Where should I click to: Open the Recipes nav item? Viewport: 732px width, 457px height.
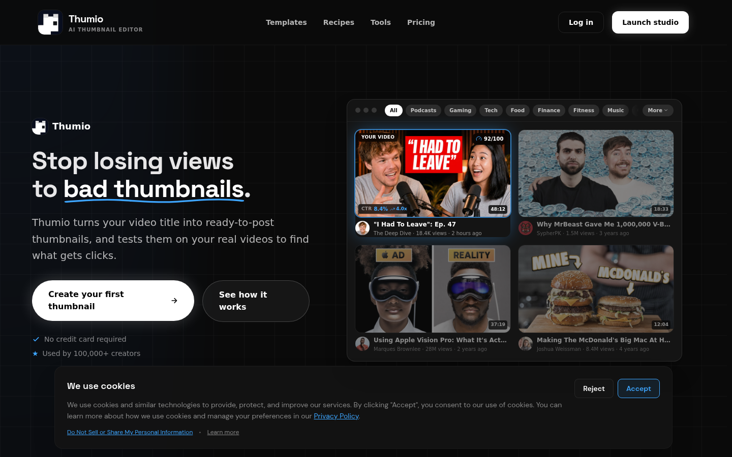tap(339, 22)
